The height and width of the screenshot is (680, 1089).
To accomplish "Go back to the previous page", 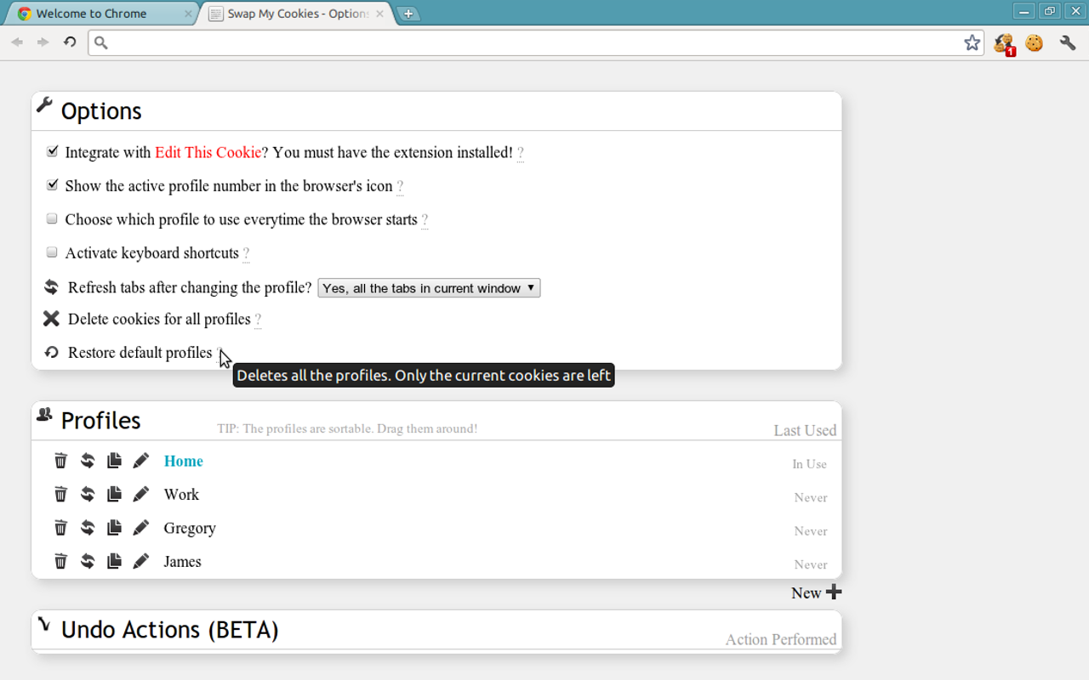I will point(17,42).
